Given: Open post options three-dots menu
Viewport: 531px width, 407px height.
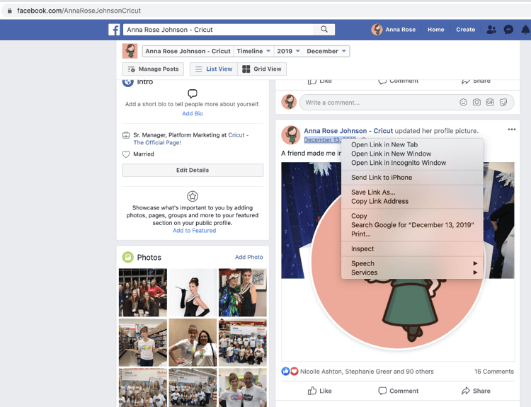Looking at the screenshot, I should click(512, 130).
